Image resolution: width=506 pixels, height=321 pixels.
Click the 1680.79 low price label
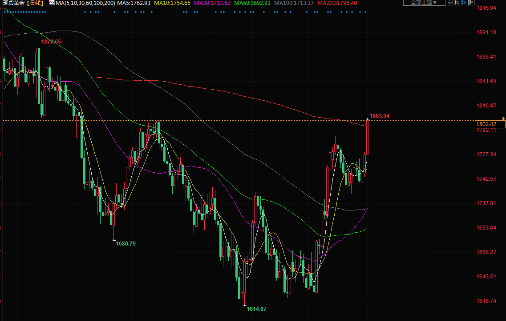pyautogui.click(x=126, y=243)
